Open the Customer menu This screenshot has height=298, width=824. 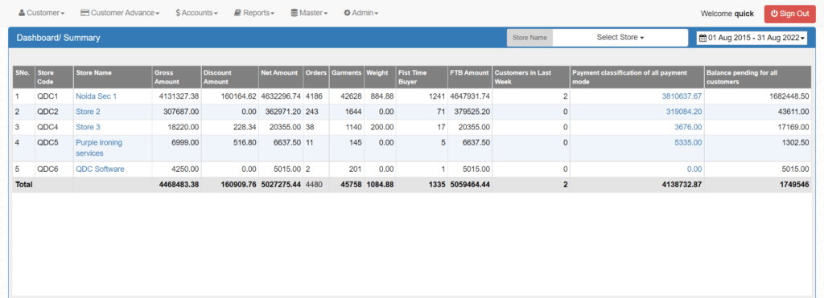tap(42, 13)
